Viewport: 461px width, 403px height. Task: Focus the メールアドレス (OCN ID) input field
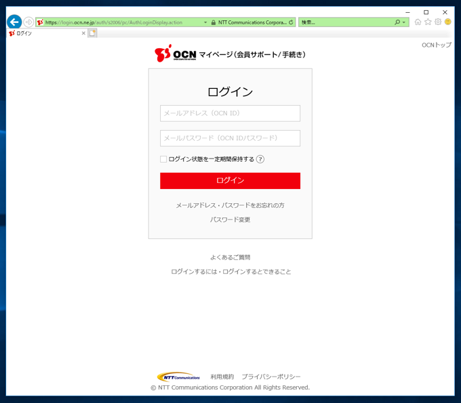[230, 113]
